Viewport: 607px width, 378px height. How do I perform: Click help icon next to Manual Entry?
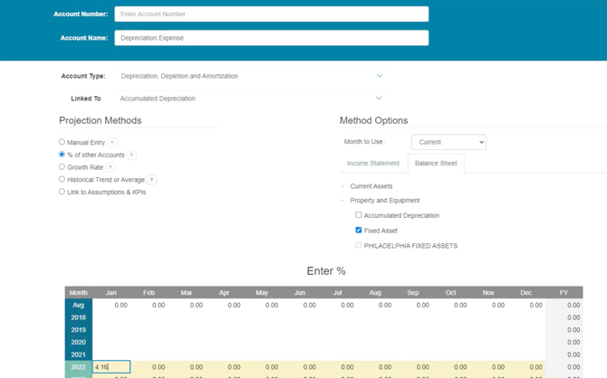click(x=112, y=143)
